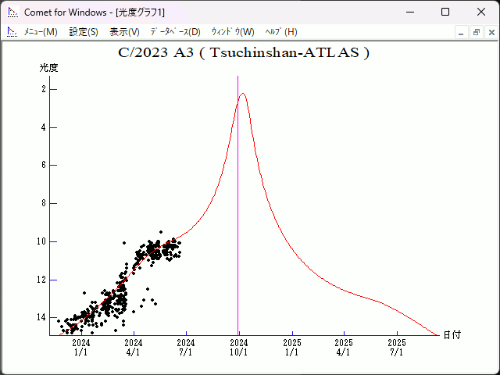Screen dimensions: 500x375
Task: Click the magnitude 14 axis label
Action: pyautogui.click(x=41, y=317)
